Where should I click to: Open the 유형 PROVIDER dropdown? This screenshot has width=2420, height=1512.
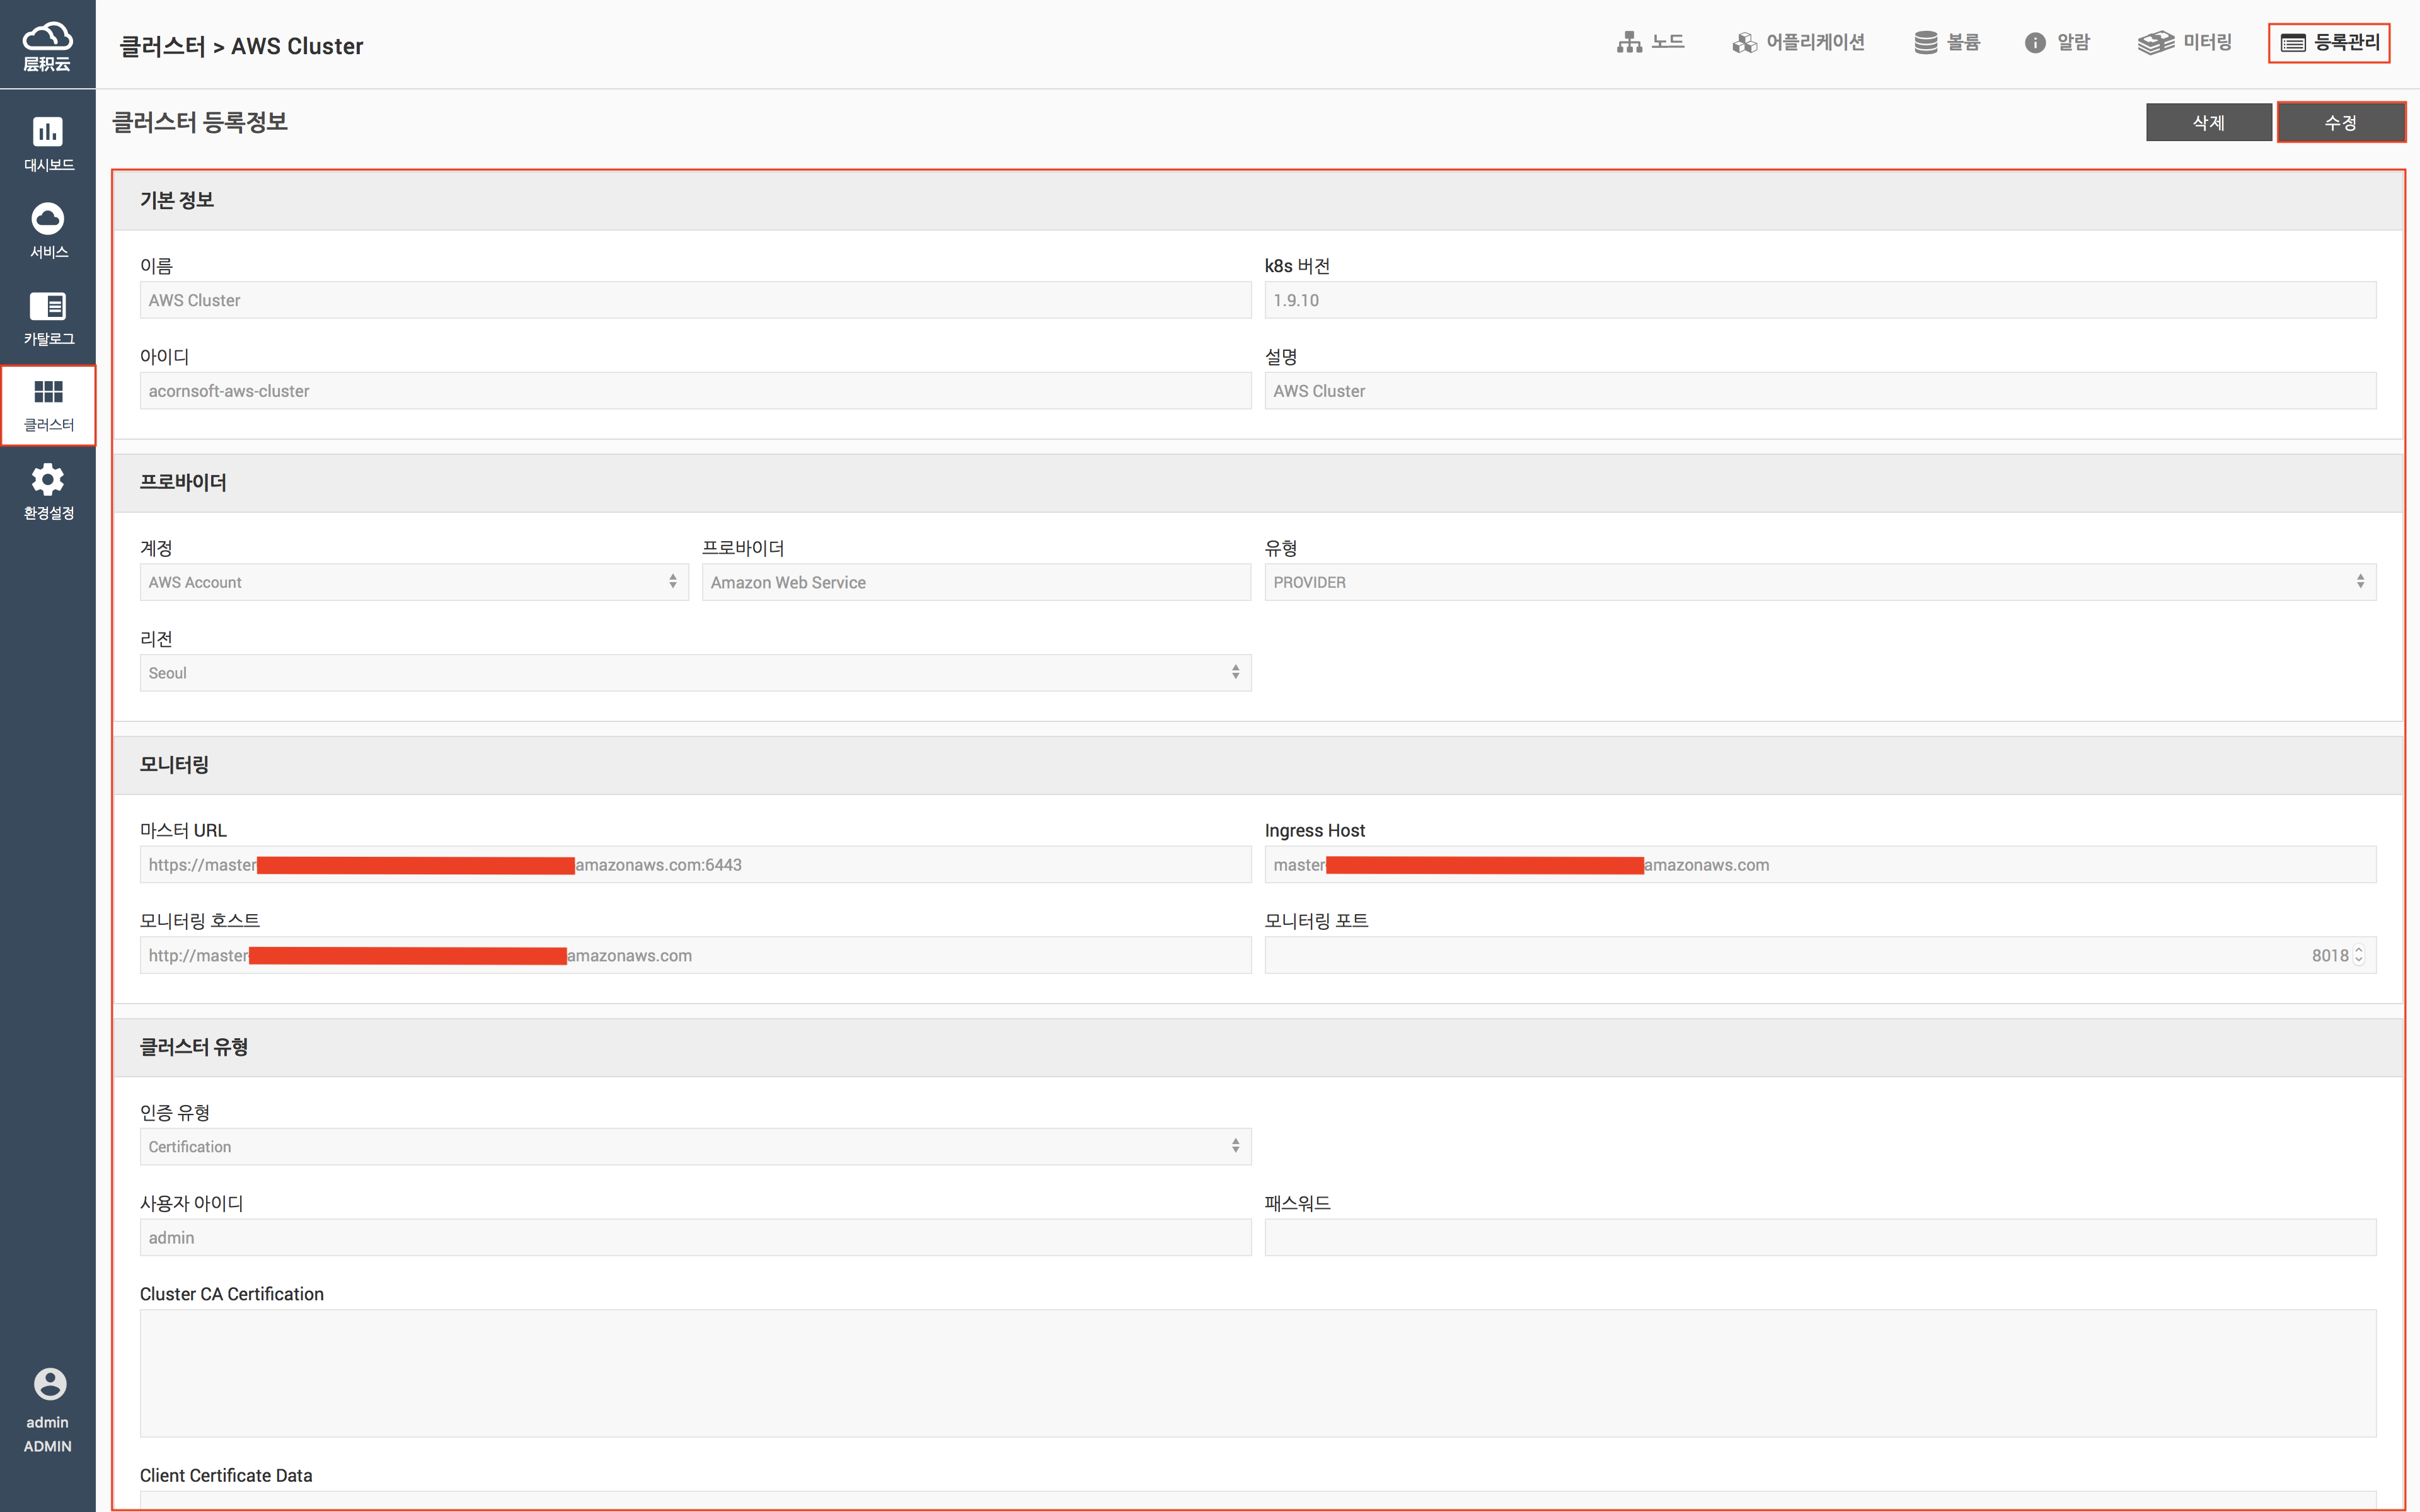1819,582
